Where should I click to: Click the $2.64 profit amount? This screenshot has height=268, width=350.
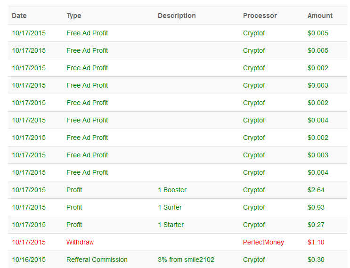click(x=316, y=190)
